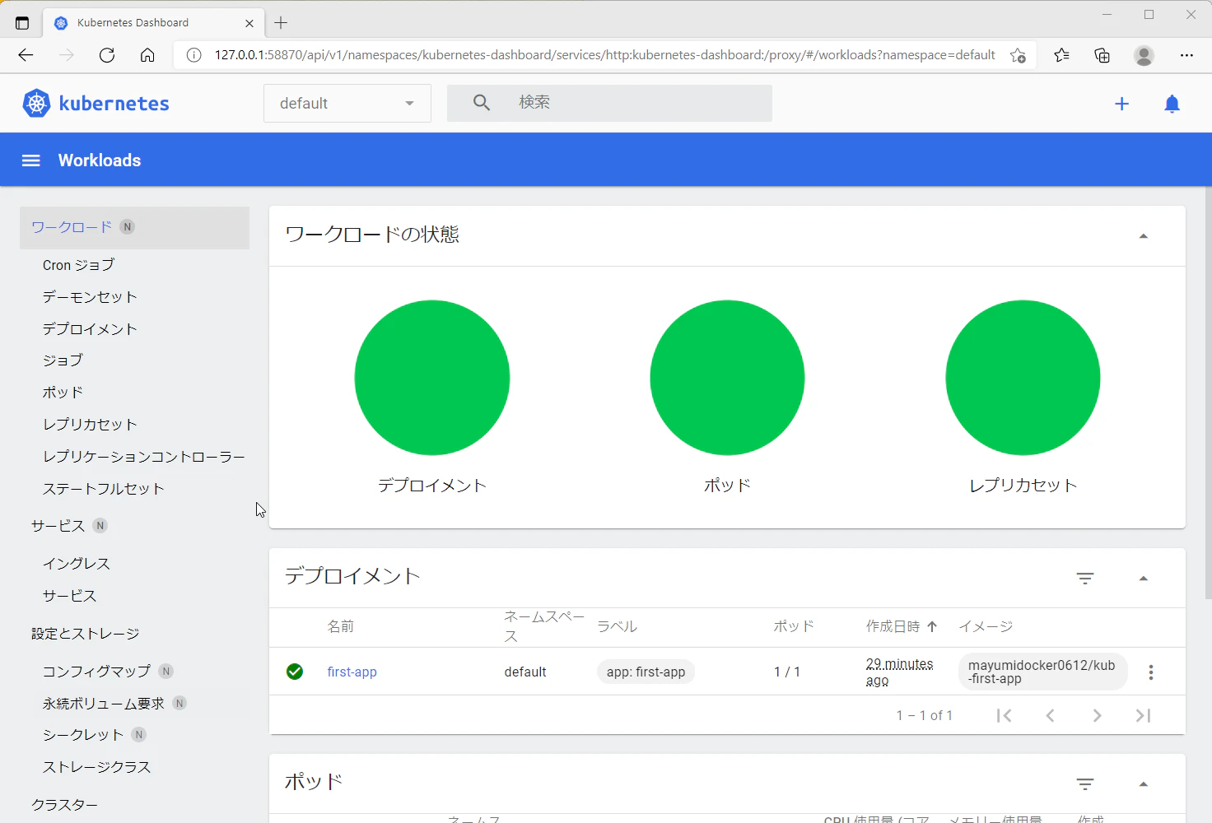Viewport: 1212px width, 823px height.
Task: Open デーモンセット in sidebar
Action: pos(90,297)
